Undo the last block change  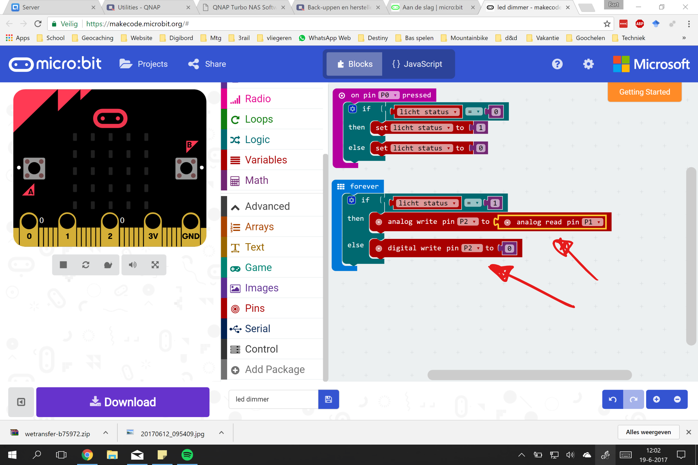pyautogui.click(x=613, y=399)
